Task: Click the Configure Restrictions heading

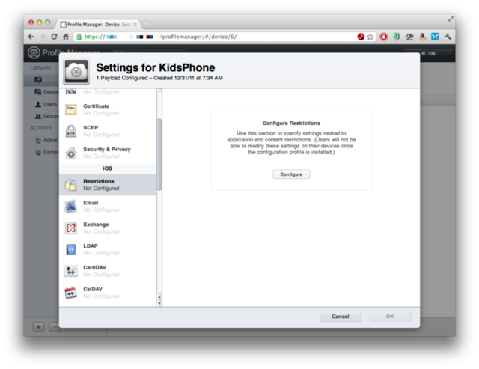Action: [291, 123]
